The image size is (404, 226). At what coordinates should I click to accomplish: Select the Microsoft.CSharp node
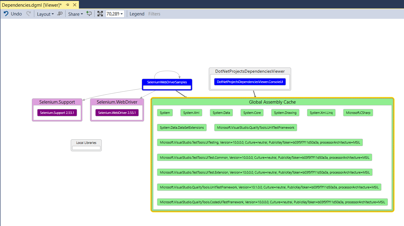[358, 113]
